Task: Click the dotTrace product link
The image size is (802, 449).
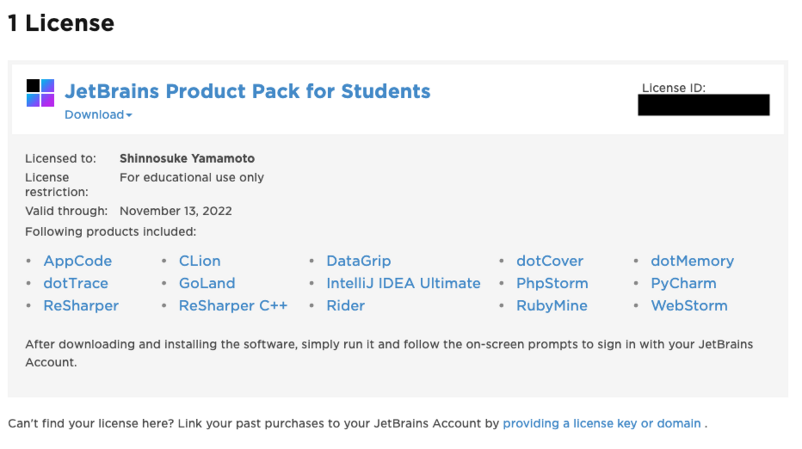Action: tap(75, 283)
